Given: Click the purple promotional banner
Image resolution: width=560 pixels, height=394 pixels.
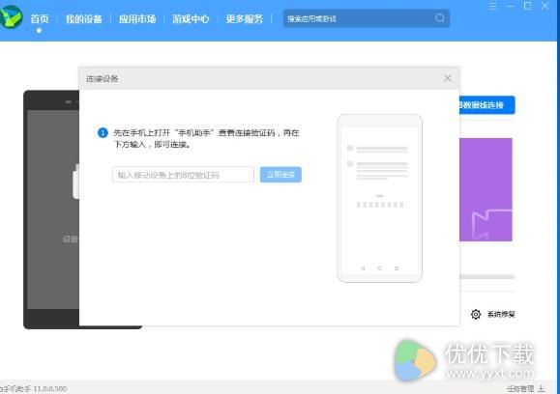Looking at the screenshot, I should click(x=486, y=189).
